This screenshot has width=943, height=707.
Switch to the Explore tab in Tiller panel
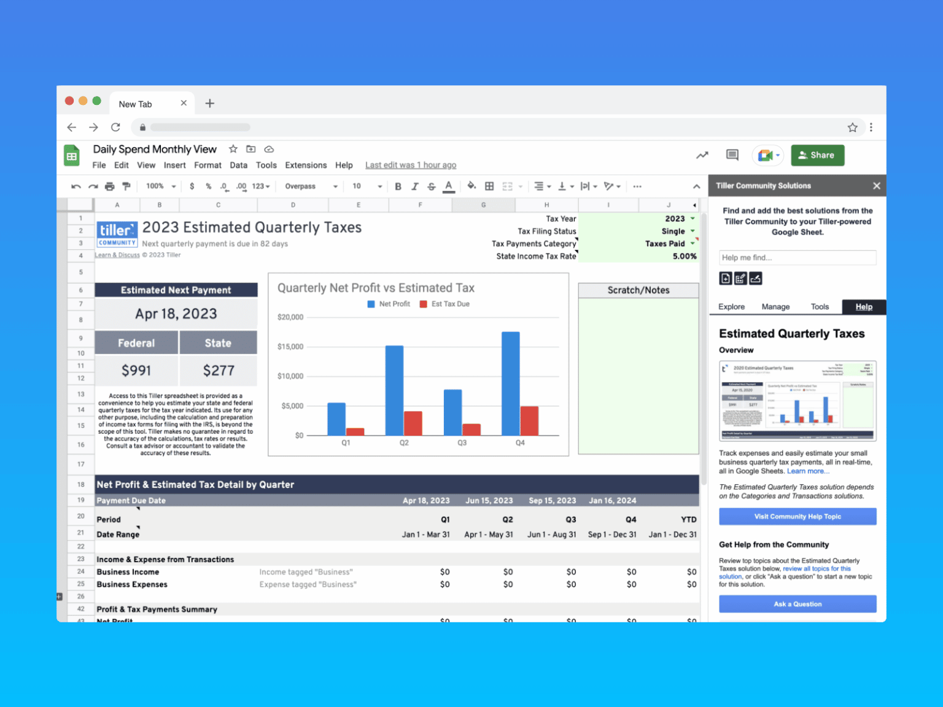[x=731, y=306]
